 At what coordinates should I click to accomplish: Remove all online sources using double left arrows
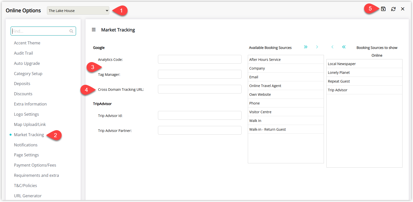click(x=344, y=47)
